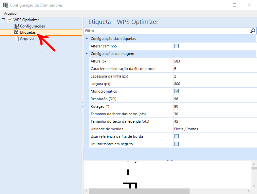Edit Espessura da linha value 2
Screen dimensions: 257x194
[215, 76]
